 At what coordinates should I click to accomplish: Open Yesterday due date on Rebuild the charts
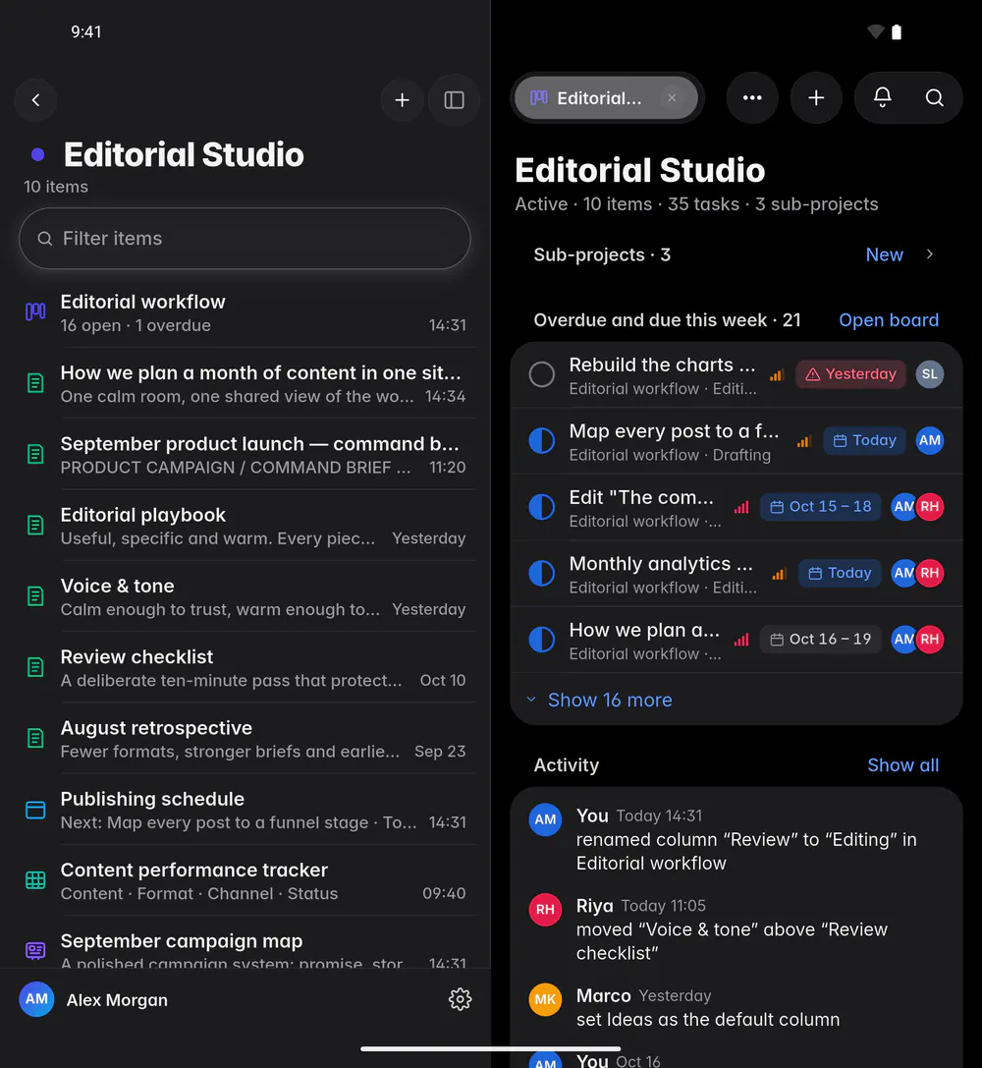850,374
